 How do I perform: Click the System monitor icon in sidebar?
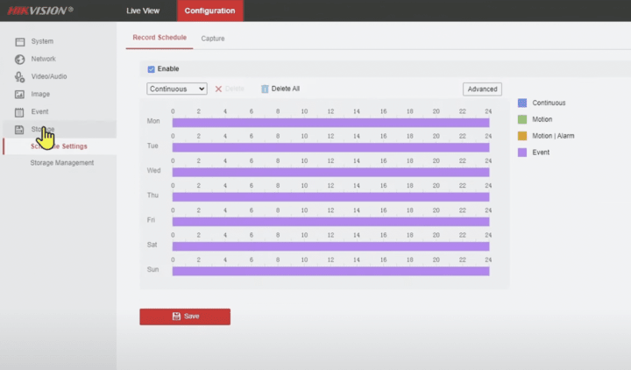coord(19,41)
